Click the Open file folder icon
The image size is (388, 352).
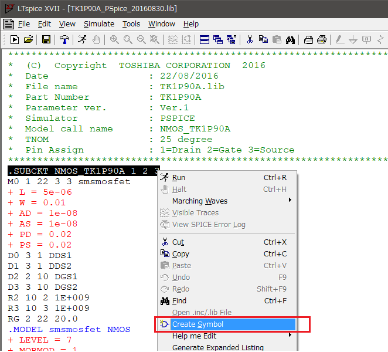29,40
